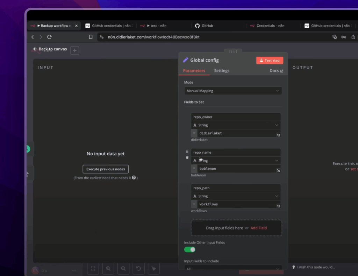Screen dimensions: 358x276
Task: Click the help icon under Execute previous nodes
Action: (134, 178)
